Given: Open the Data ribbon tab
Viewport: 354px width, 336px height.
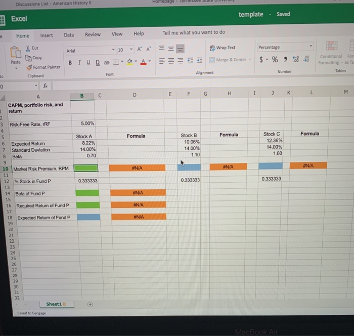Looking at the screenshot, I should [x=69, y=35].
